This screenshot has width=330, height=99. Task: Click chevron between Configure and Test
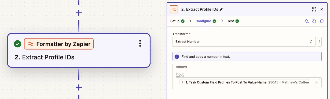point(222,21)
